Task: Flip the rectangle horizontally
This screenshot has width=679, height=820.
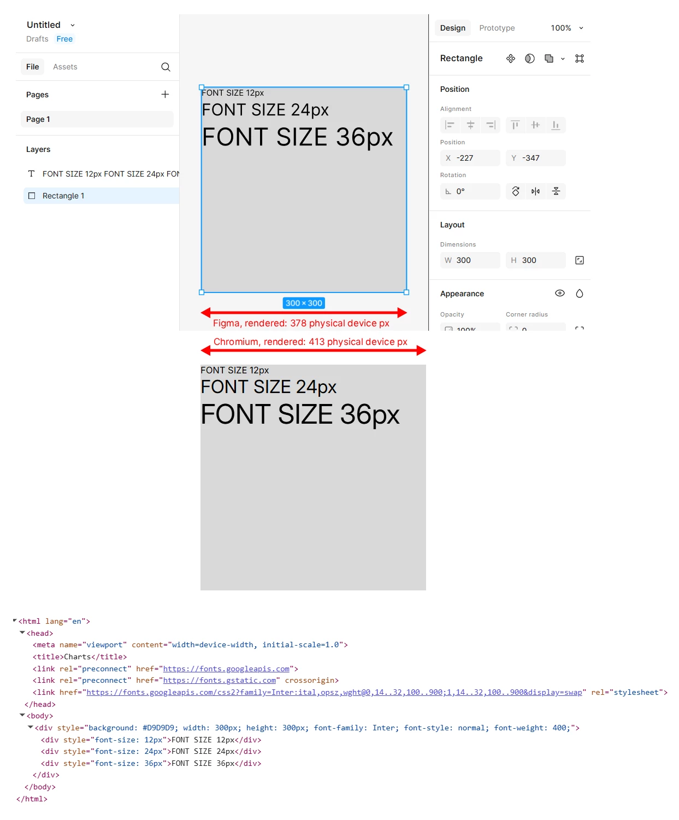Action: click(535, 191)
